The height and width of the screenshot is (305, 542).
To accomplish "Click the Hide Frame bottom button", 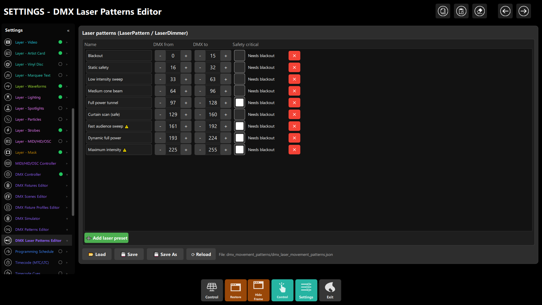I will [x=258, y=290].
